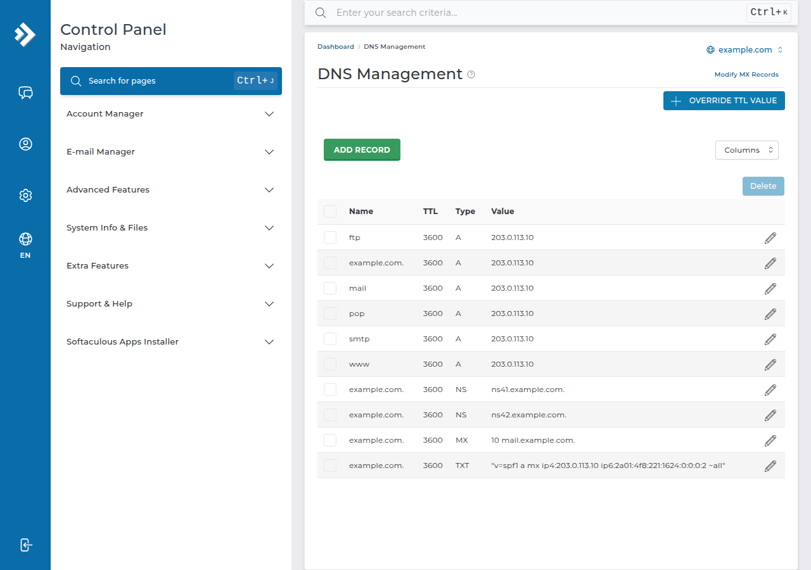This screenshot has height=570, width=811.
Task: Edit the MX record with pencil icon
Action: click(x=770, y=441)
